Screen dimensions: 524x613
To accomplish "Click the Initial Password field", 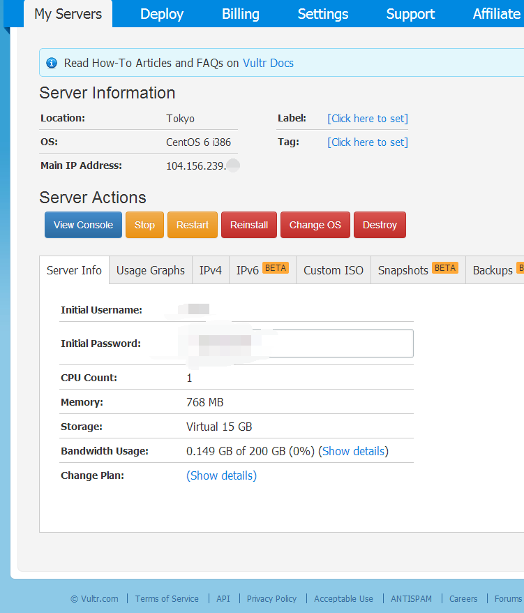I will (x=335, y=344).
